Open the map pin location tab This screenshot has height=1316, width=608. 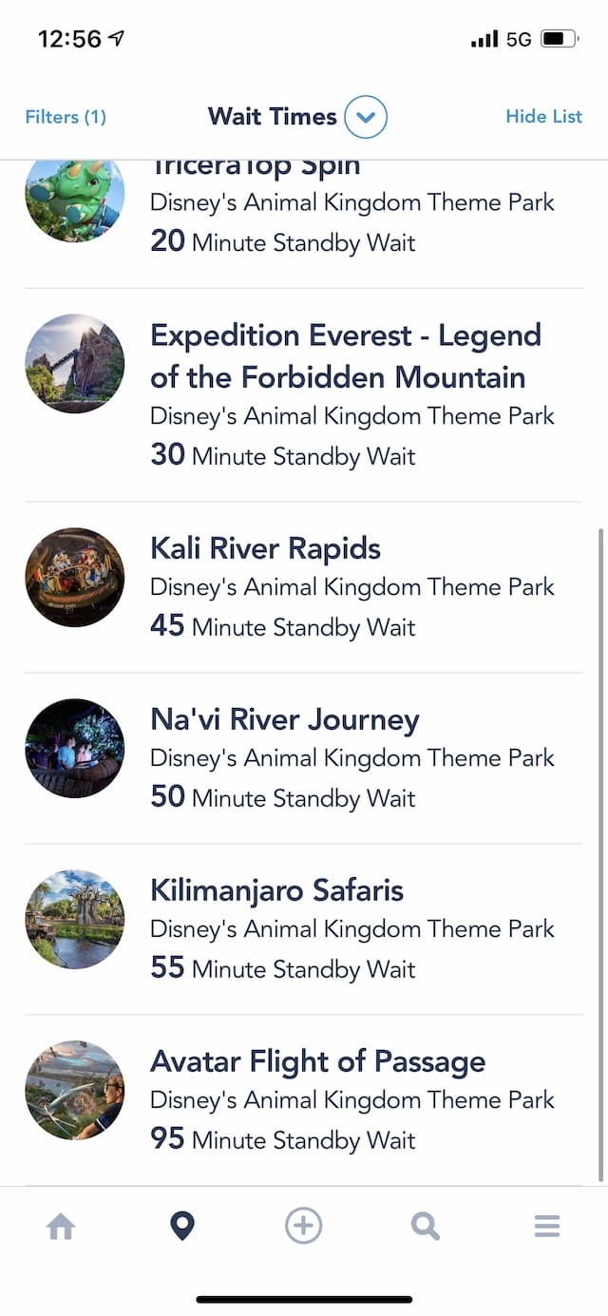181,1227
